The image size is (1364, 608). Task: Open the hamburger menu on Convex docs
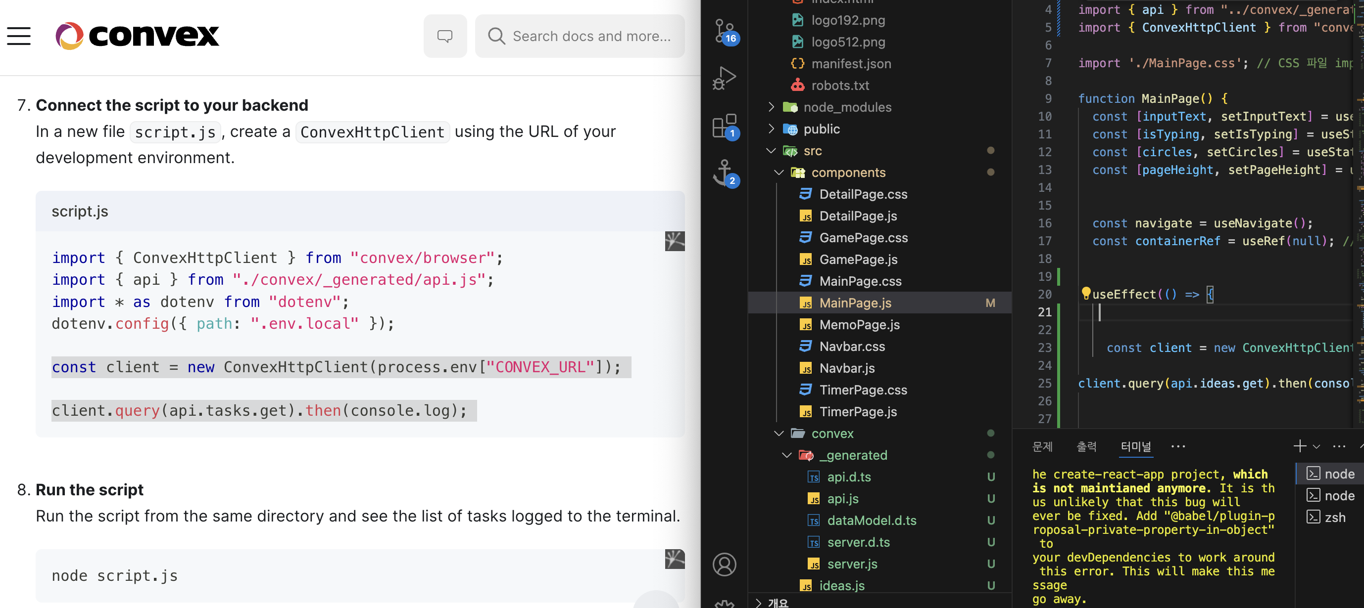tap(19, 36)
